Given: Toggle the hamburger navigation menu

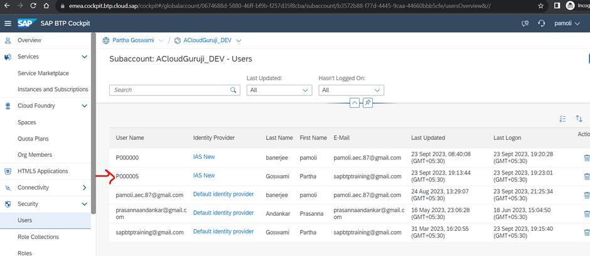Looking at the screenshot, I should 8,23.
